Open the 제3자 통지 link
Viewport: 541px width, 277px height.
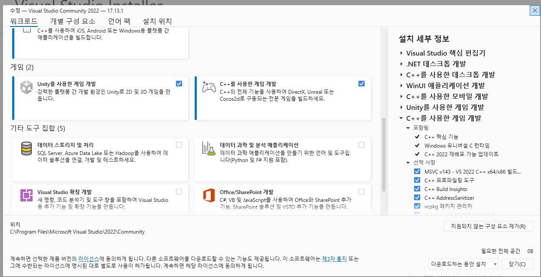(x=334, y=258)
